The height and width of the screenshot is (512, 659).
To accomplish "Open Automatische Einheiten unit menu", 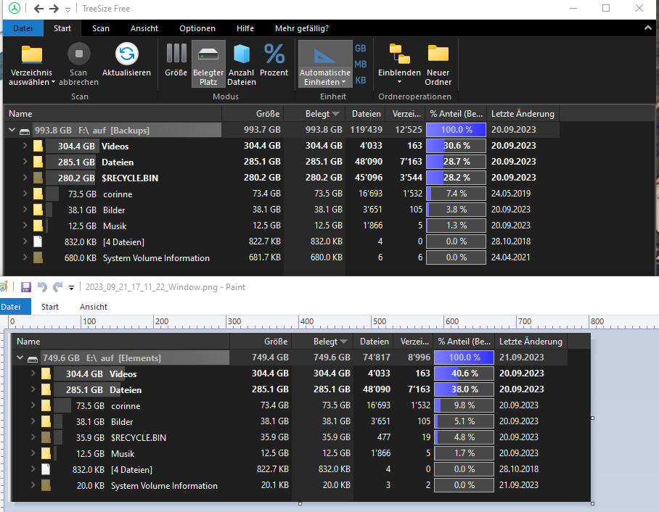I will tap(325, 64).
